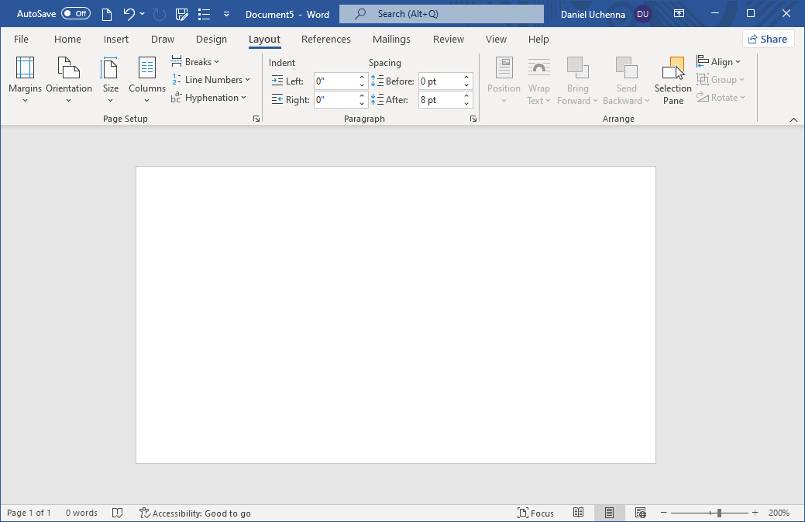This screenshot has width=805, height=522.
Task: Switch to Read Mode view
Action: (x=578, y=513)
